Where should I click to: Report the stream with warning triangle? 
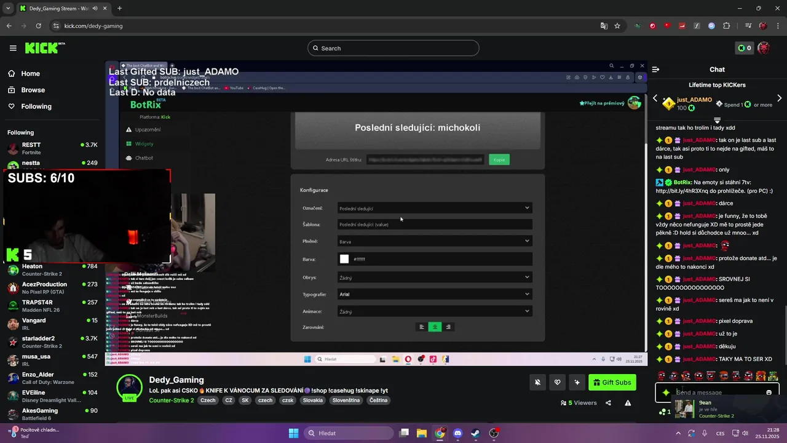(628, 403)
